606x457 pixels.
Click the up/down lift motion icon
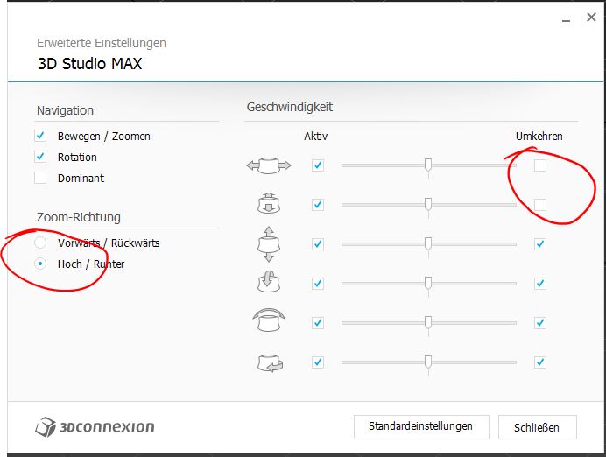click(x=269, y=244)
